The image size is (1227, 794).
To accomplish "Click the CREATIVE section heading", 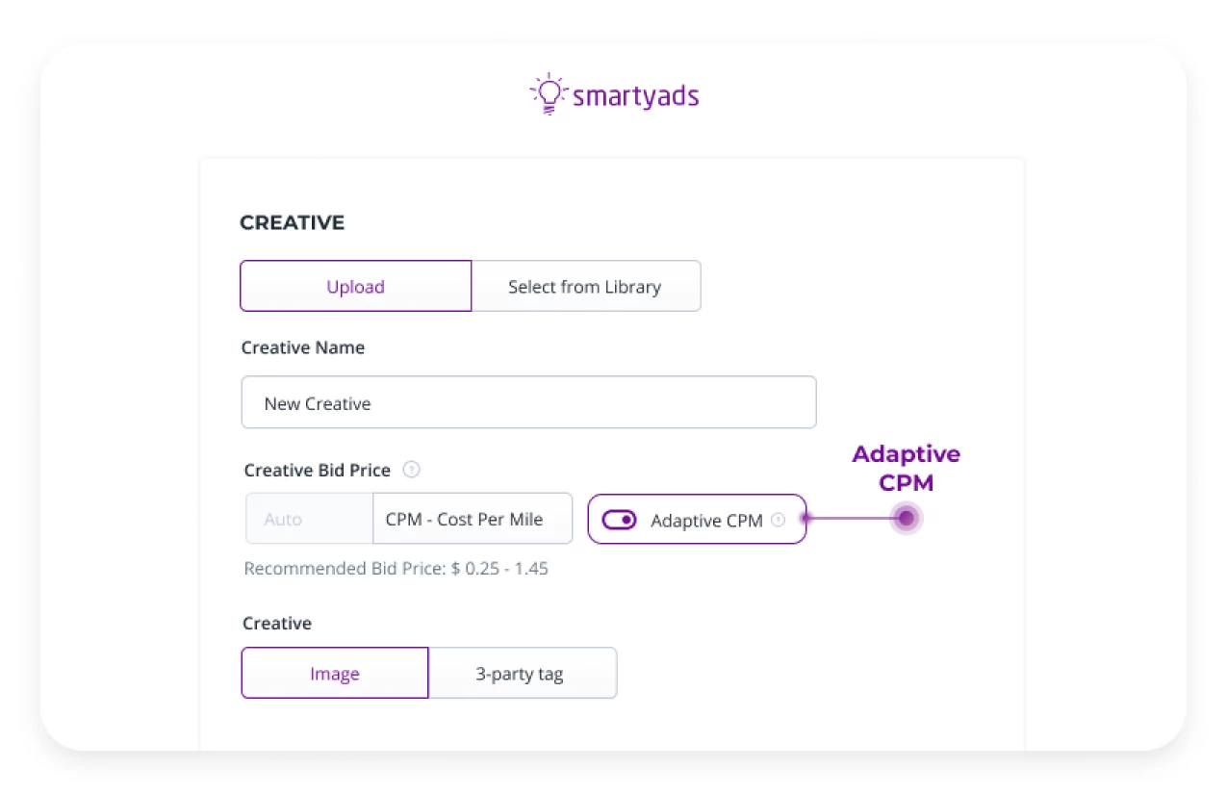I will (292, 223).
